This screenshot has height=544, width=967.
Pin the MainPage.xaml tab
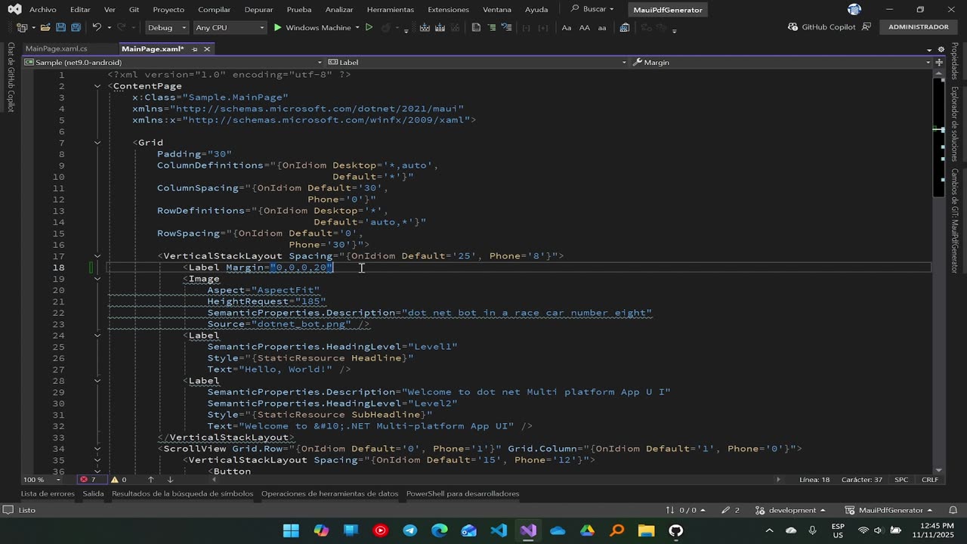pyautogui.click(x=195, y=48)
